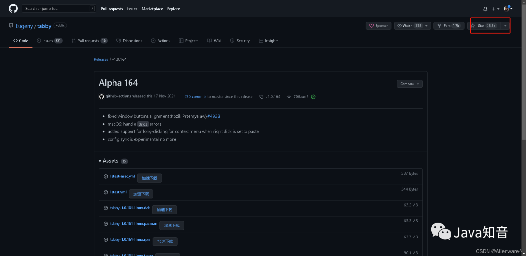Switch to the Discussions tab
This screenshot has width=526, height=256.
(129, 41)
